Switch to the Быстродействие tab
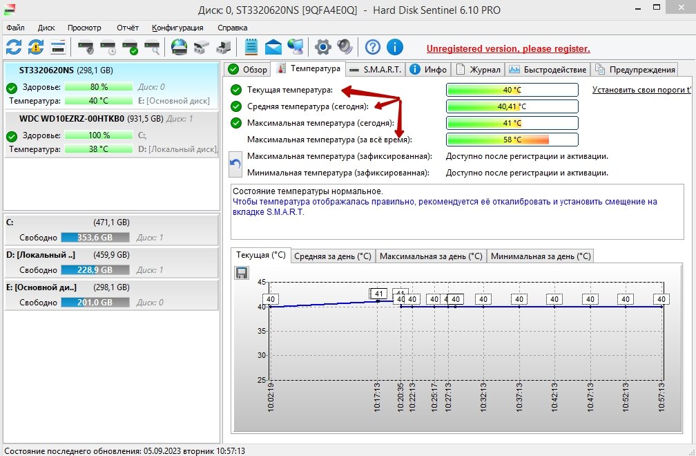Image resolution: width=696 pixels, height=456 pixels. click(x=548, y=69)
